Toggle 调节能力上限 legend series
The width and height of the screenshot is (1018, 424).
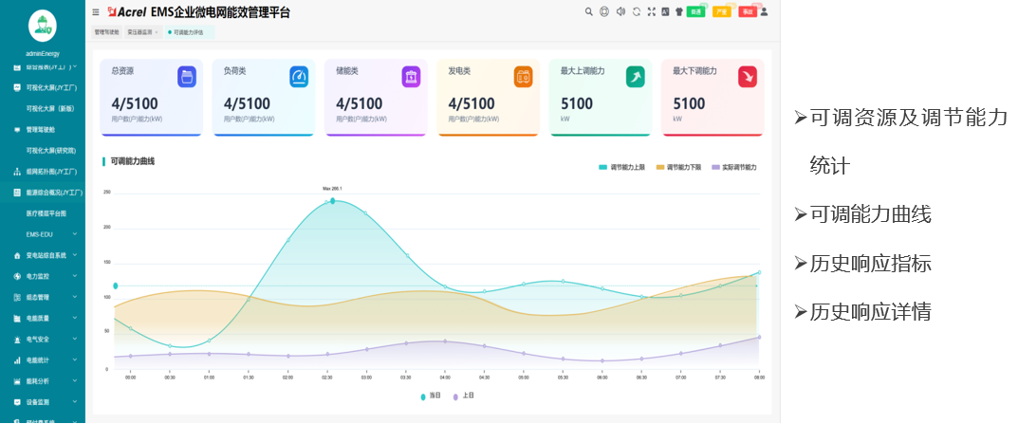point(621,167)
